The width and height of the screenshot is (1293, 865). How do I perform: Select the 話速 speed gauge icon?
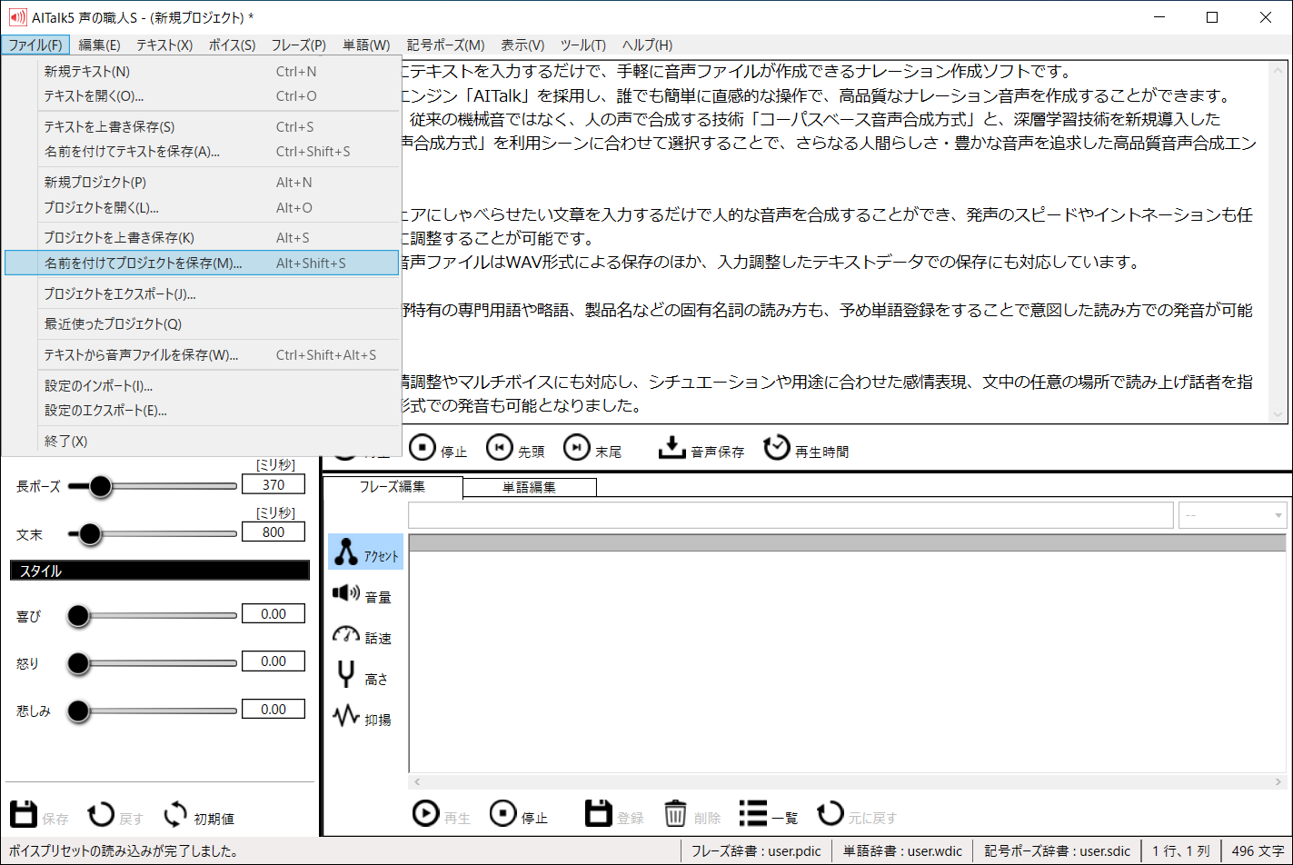click(x=346, y=634)
